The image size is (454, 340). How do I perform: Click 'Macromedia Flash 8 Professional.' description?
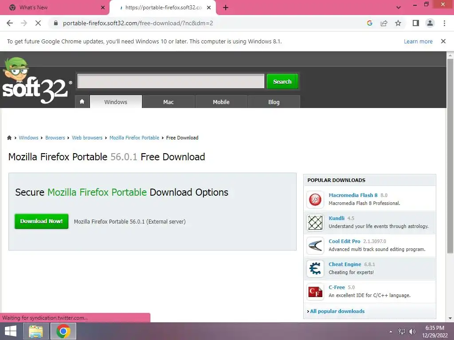(364, 203)
